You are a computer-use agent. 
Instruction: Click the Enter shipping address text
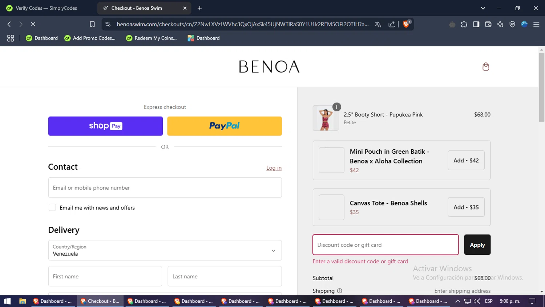[x=462, y=291]
